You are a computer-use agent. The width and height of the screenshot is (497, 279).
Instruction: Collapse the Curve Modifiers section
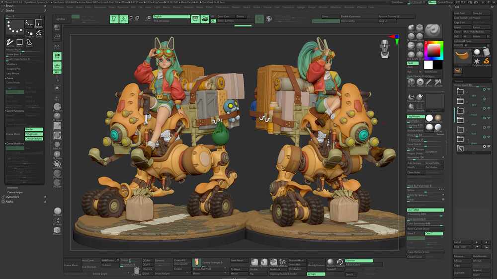pos(15,144)
